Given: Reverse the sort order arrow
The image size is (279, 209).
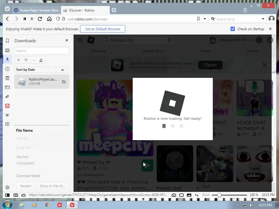Looking at the screenshot, I should coord(62,70).
